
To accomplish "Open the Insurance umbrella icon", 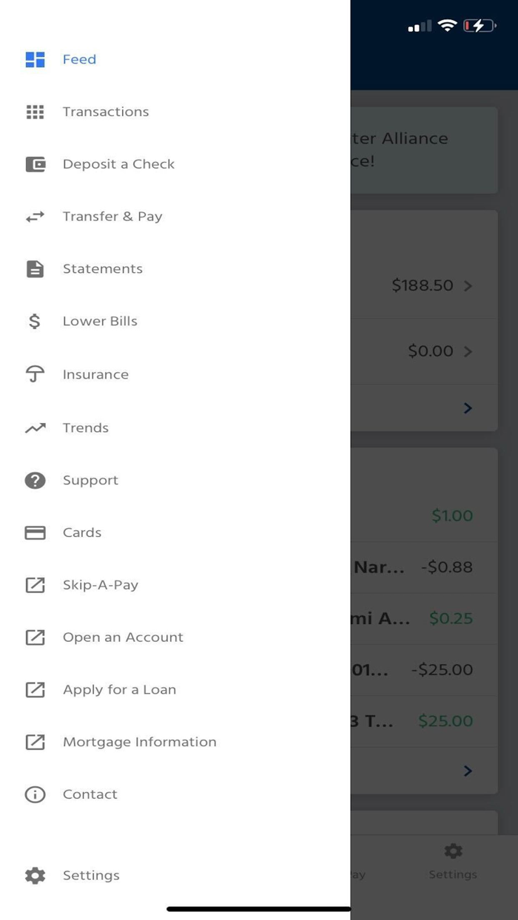I will pos(35,374).
